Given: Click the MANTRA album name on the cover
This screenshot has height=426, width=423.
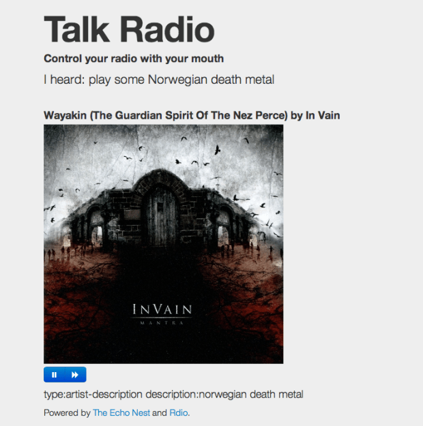Looking at the screenshot, I should [x=162, y=323].
